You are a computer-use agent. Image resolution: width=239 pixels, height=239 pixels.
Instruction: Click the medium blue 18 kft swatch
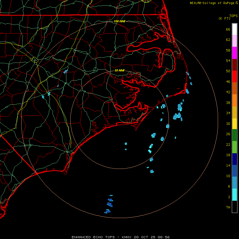(x=234, y=171)
